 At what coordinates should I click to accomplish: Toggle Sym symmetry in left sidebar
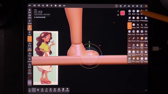click(x=30, y=11)
